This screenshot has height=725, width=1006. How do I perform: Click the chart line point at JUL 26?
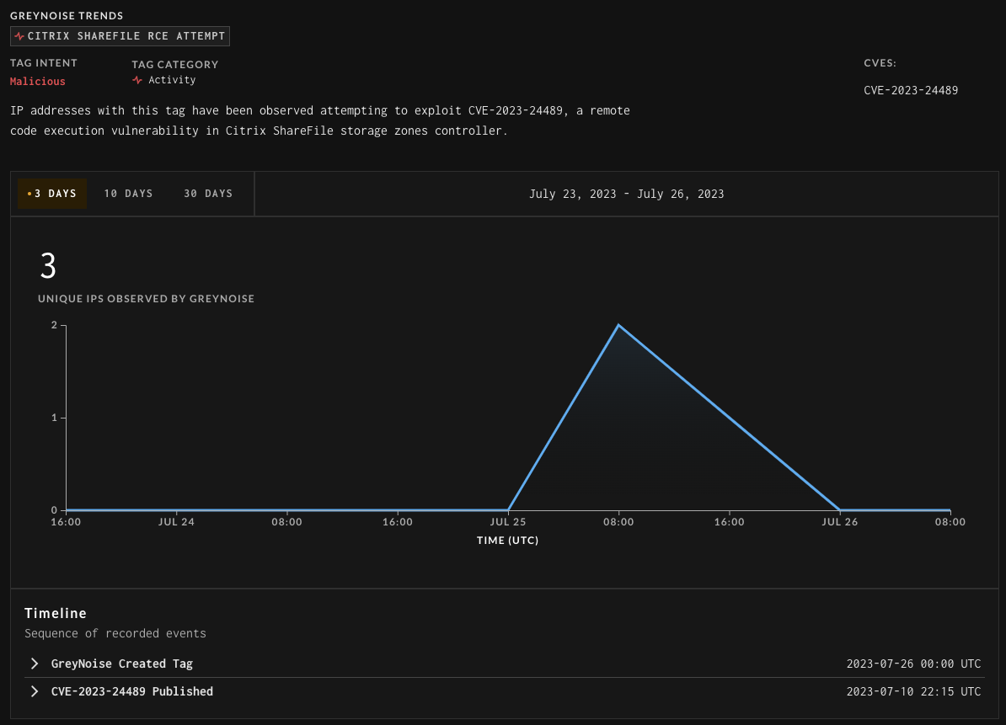(x=840, y=509)
